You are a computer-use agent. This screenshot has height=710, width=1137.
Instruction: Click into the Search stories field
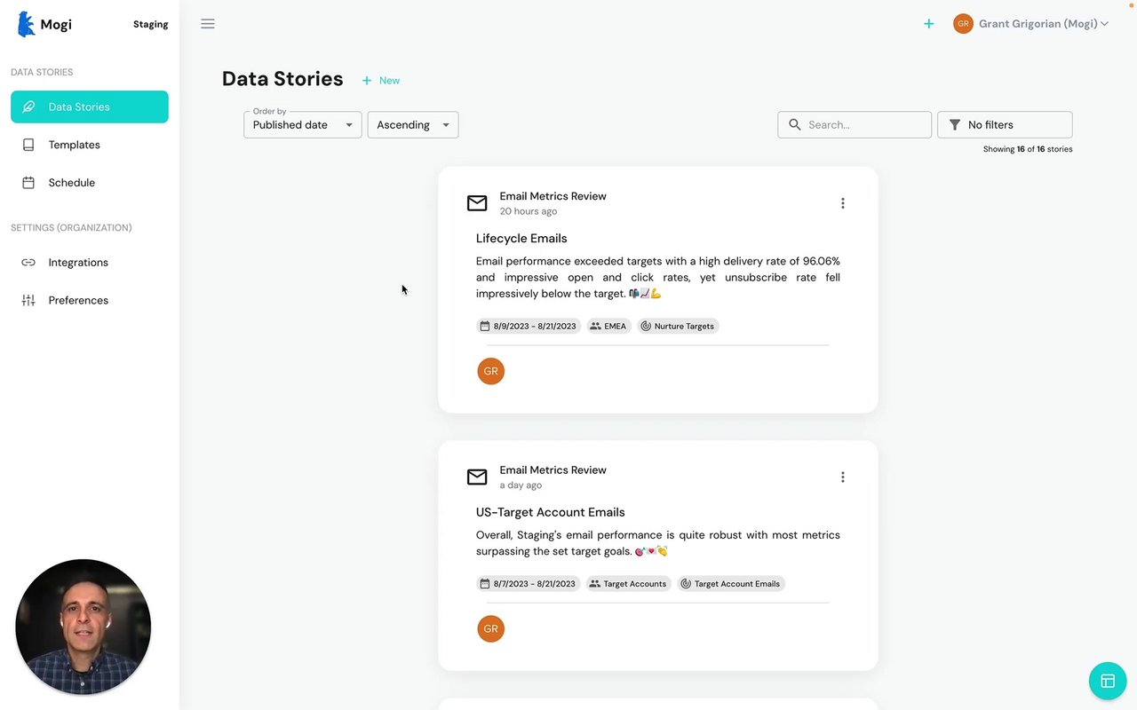pos(863,125)
